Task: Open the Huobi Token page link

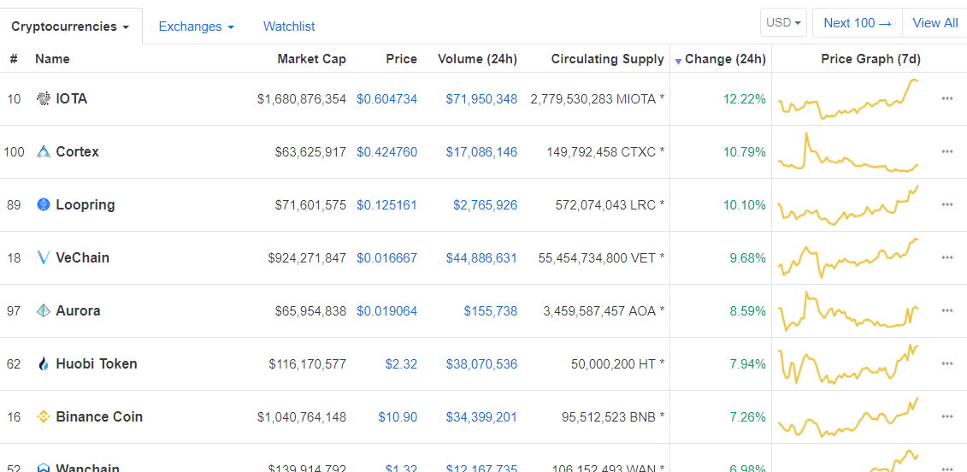Action: coord(97,364)
